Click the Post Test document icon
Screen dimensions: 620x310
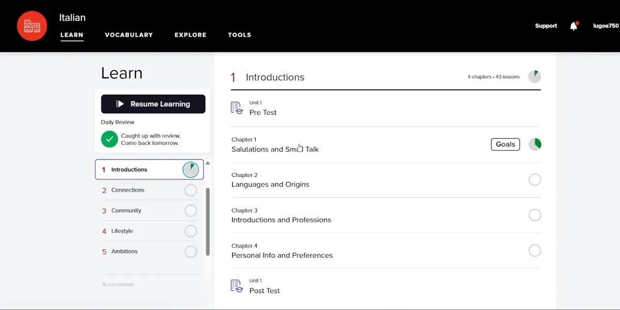tap(237, 286)
